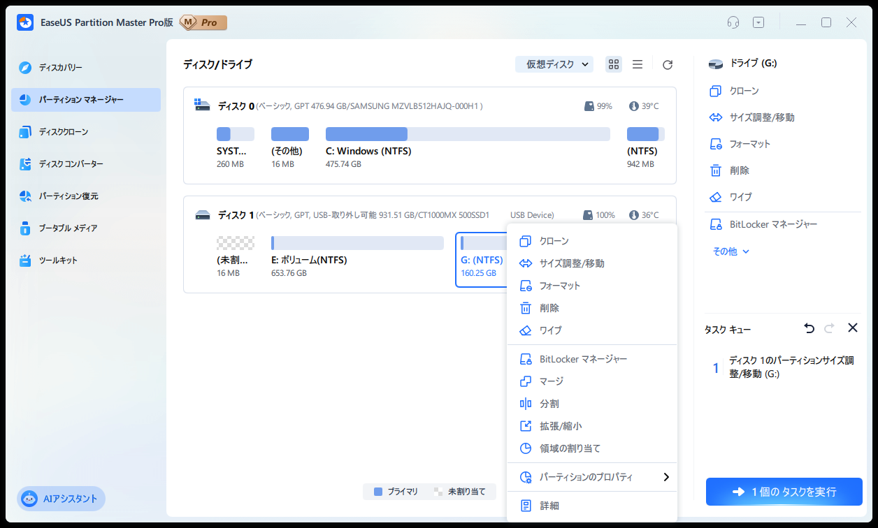Choose BitLocker マネージャー from the context menu

[592, 359]
